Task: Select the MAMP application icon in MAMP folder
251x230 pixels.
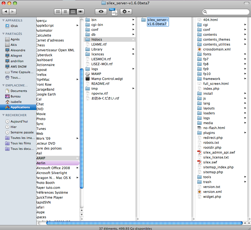Action: tap(88, 74)
